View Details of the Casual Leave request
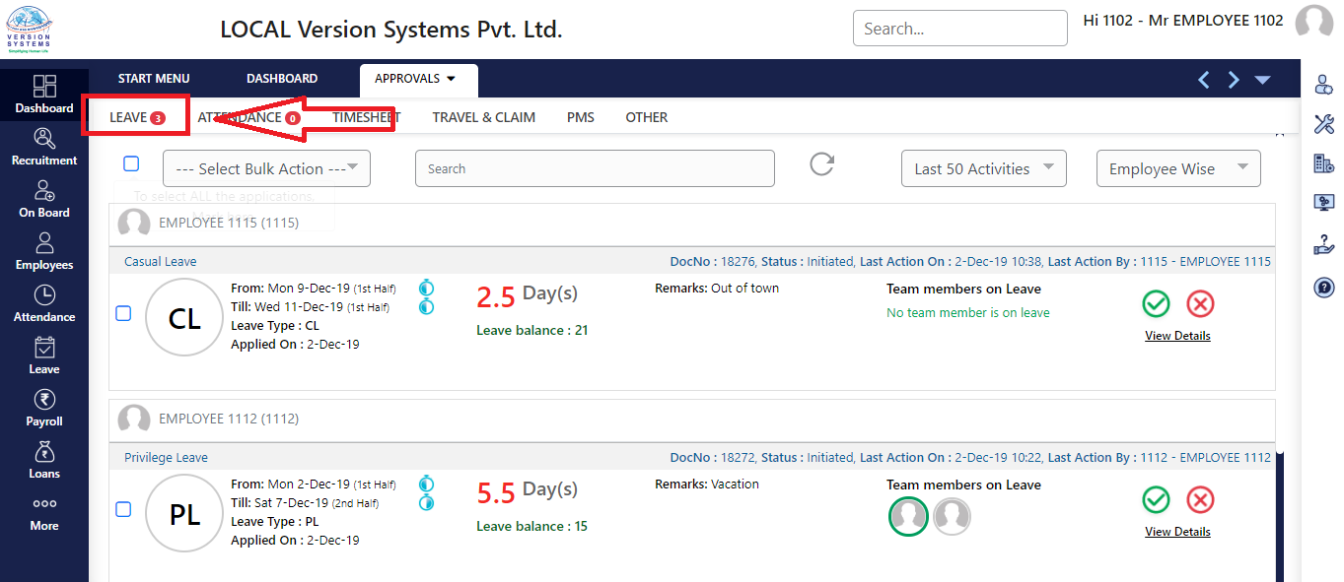 pos(1177,336)
